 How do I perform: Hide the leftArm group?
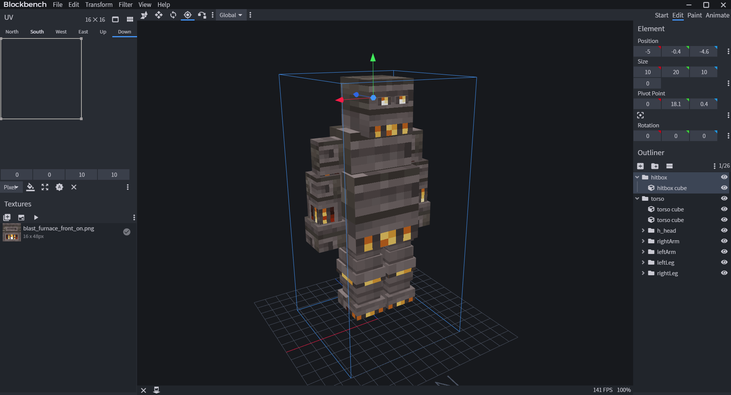pyautogui.click(x=724, y=252)
